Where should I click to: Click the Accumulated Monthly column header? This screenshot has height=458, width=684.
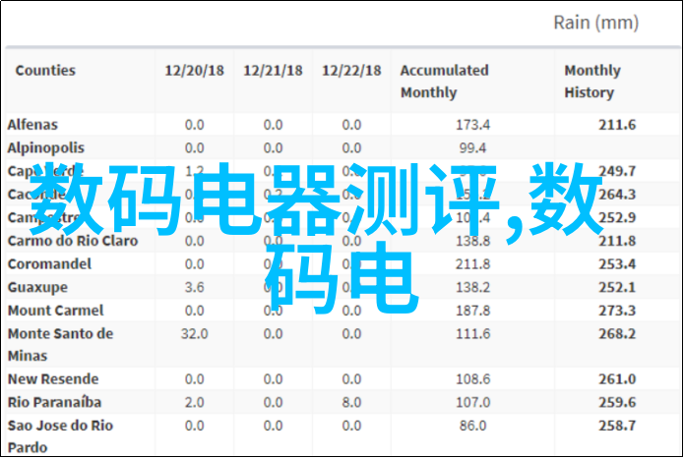pos(444,82)
